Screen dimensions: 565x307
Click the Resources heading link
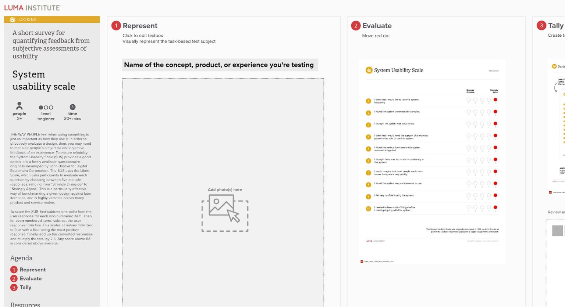26,304
